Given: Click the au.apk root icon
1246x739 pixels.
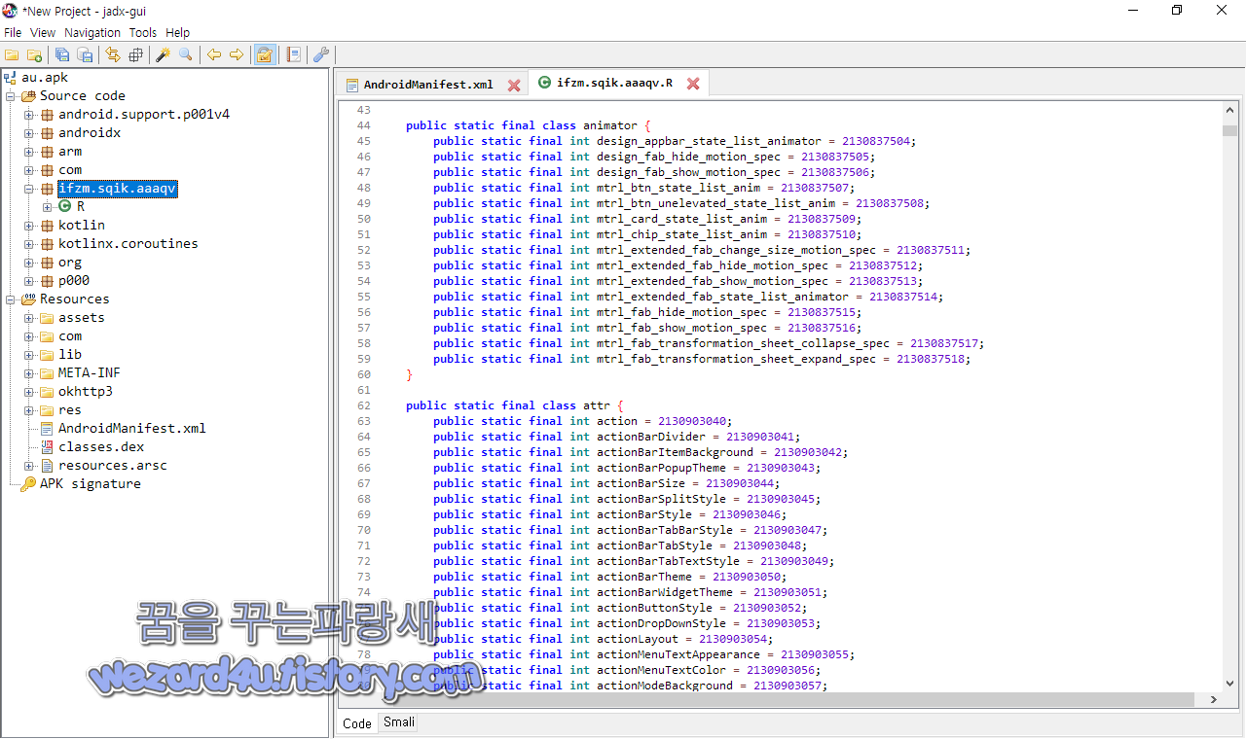Looking at the screenshot, I should pyautogui.click(x=11, y=78).
